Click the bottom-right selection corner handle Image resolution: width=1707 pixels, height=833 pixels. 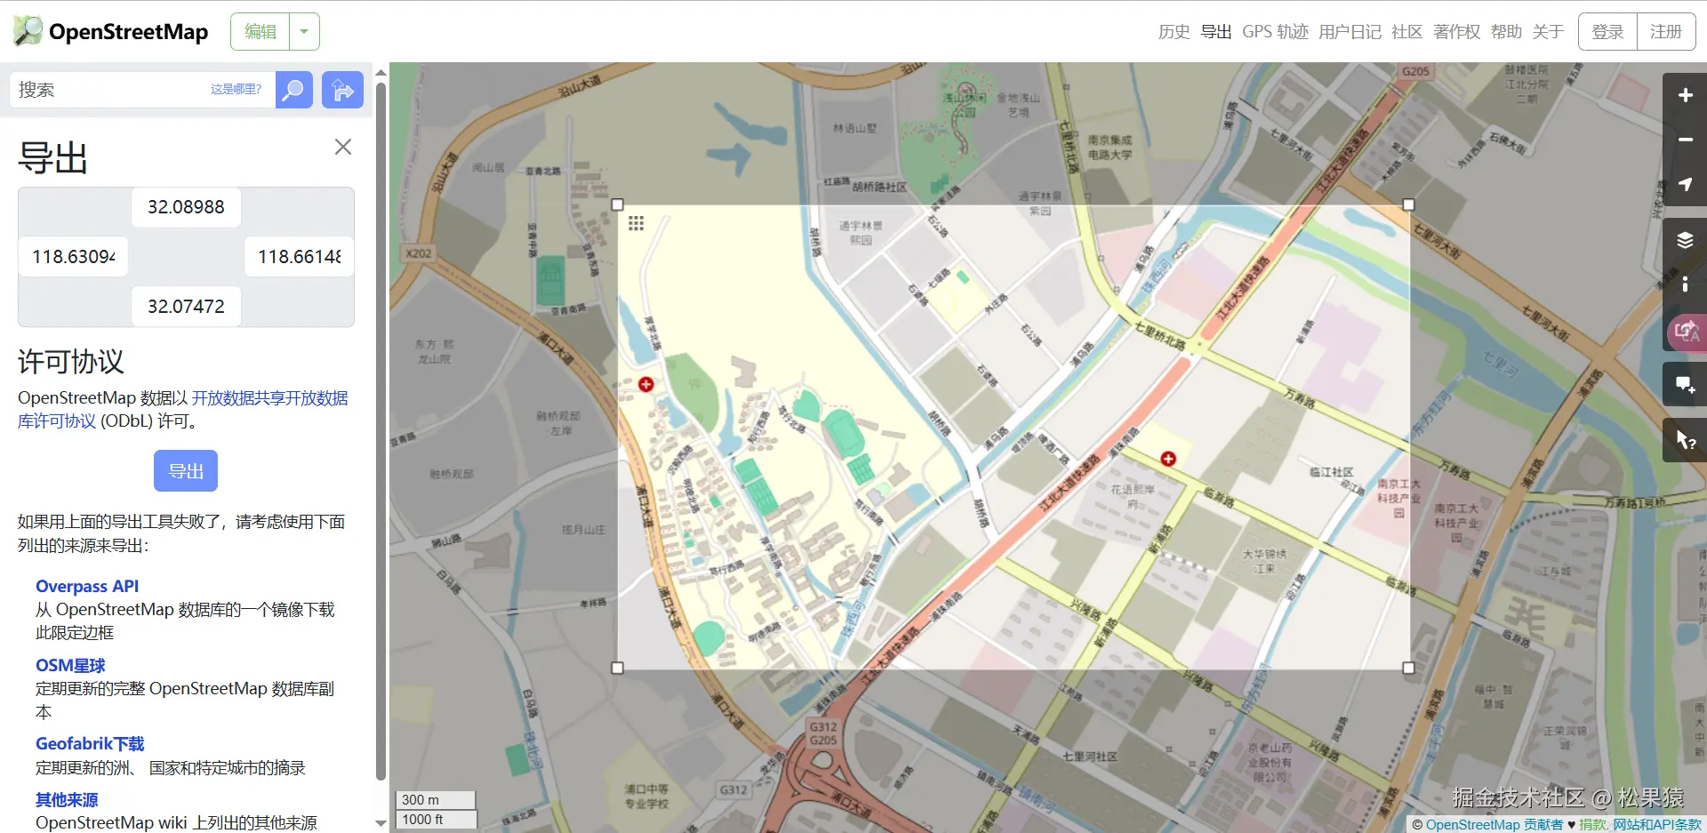click(x=1408, y=668)
